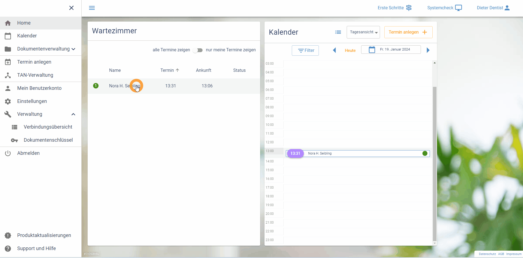Viewport: 523px width, 258px height.
Task: Click the green status dot on calendar appointment
Action: (x=425, y=153)
